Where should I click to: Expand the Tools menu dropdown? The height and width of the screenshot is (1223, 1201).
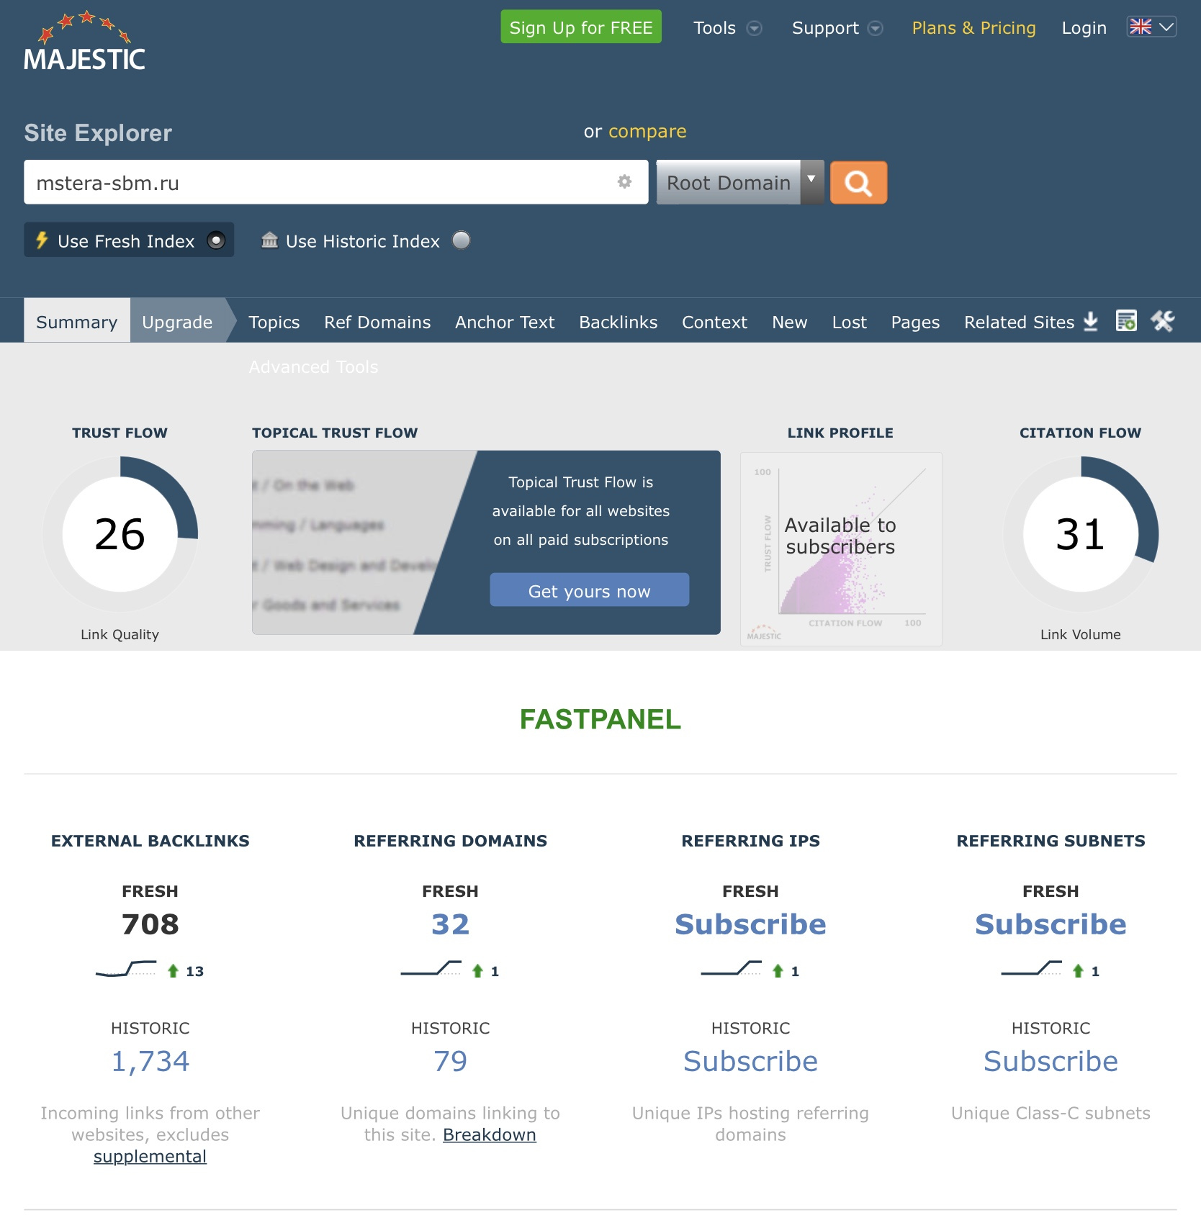point(754,28)
